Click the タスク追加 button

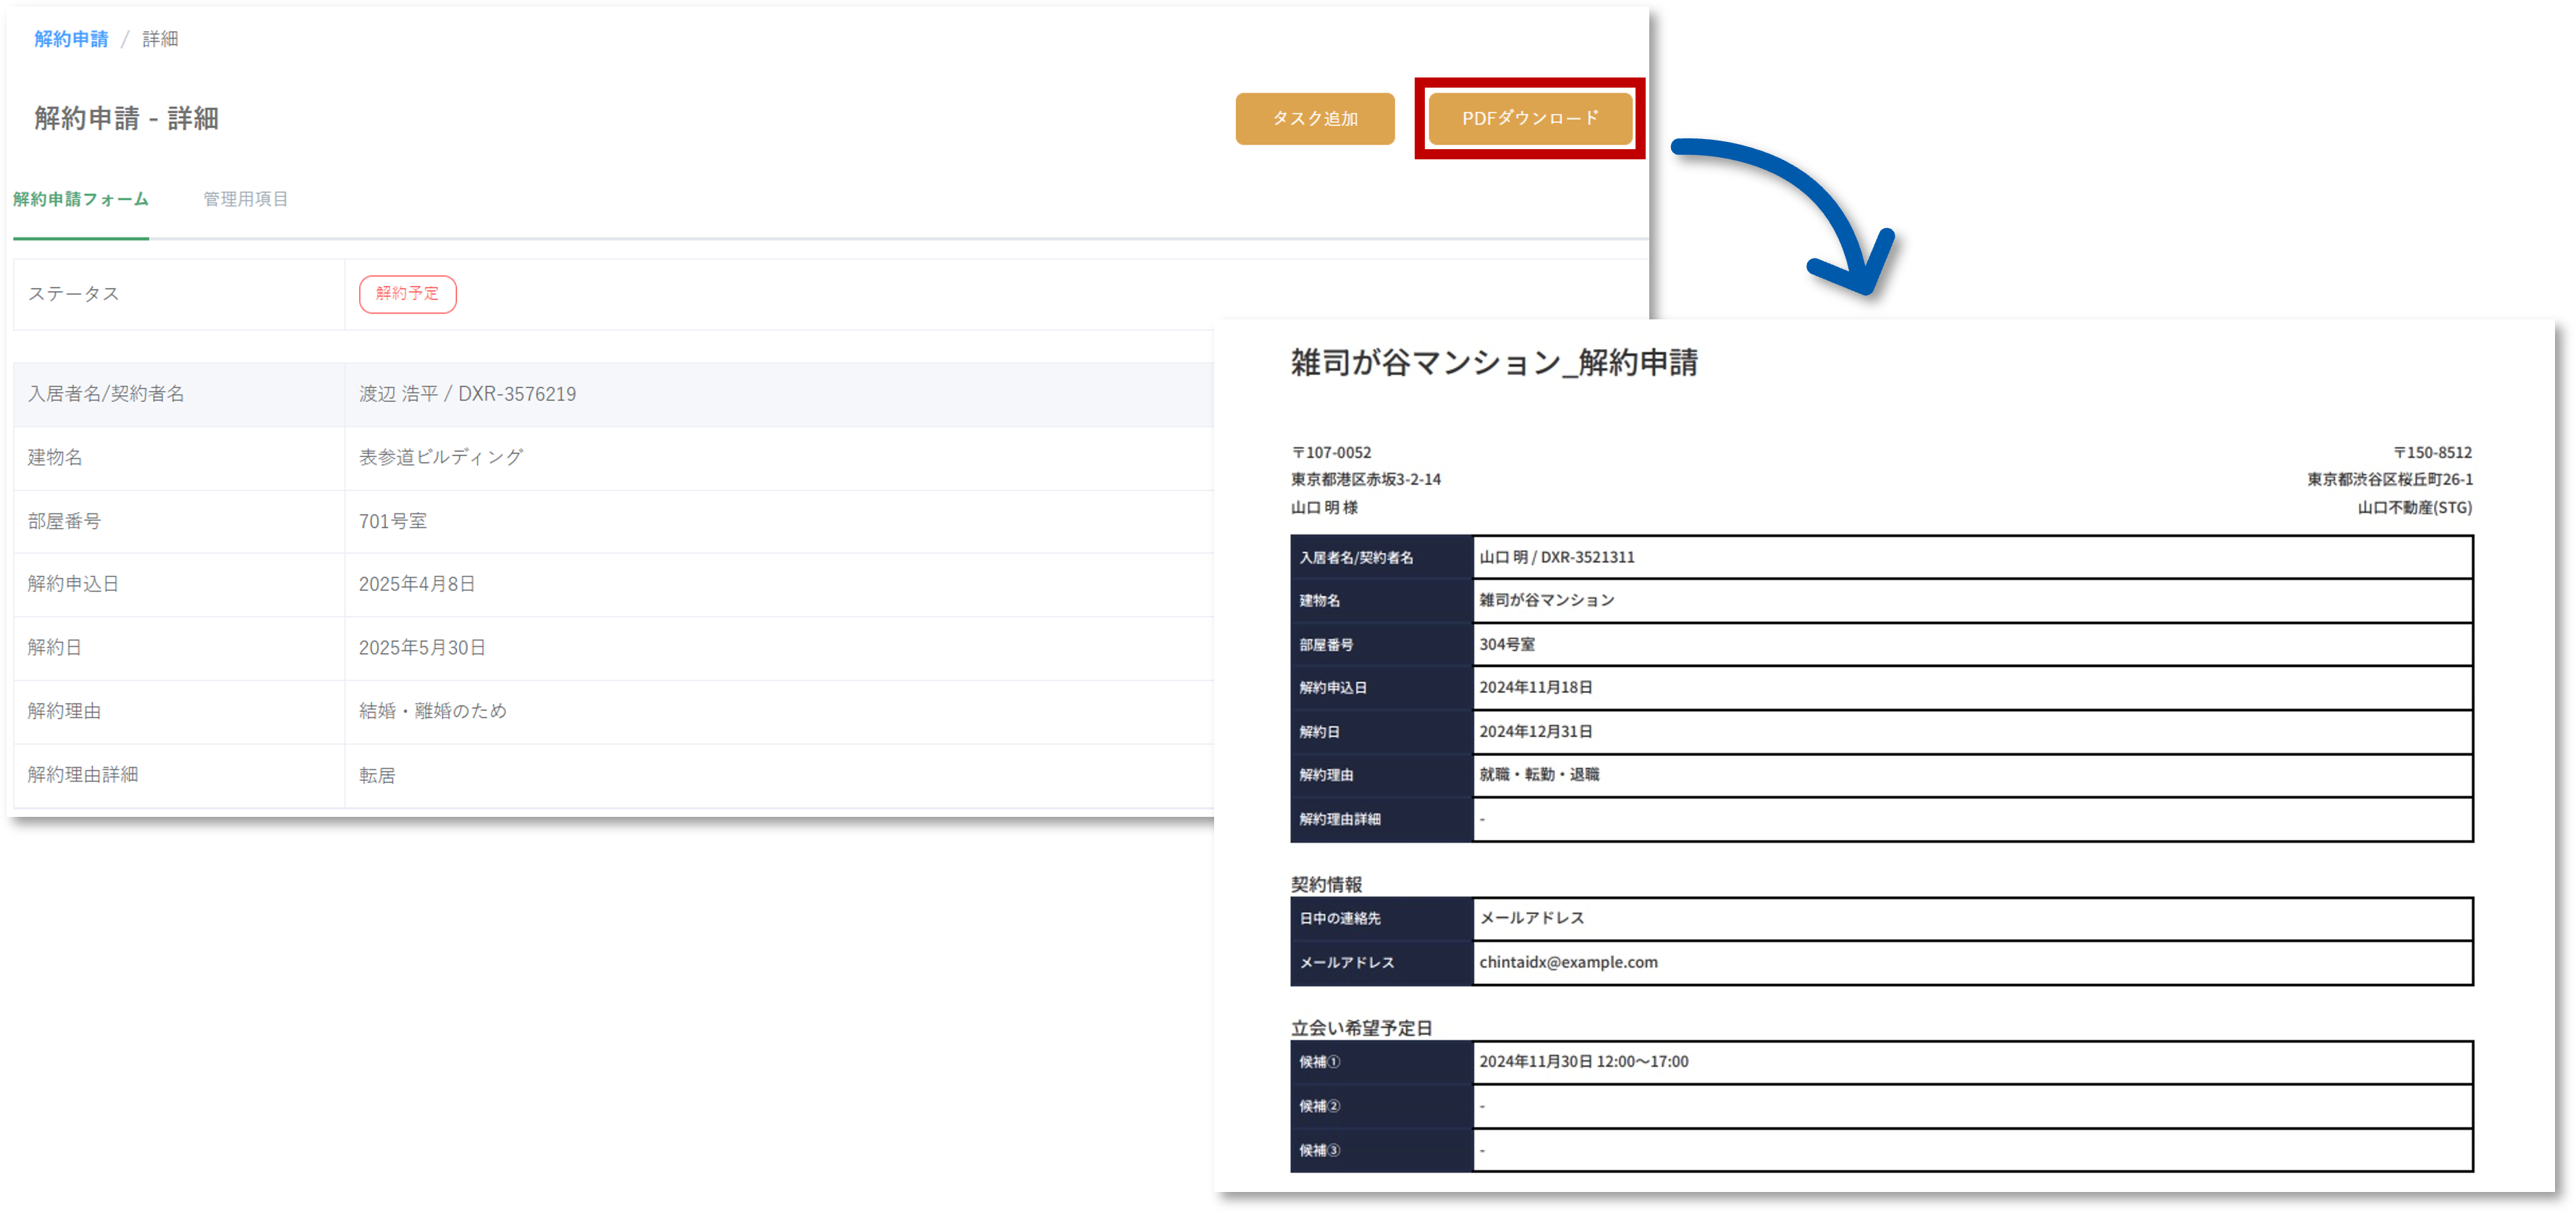coord(1315,118)
